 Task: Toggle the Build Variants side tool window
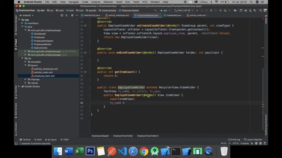[x=16, y=110]
